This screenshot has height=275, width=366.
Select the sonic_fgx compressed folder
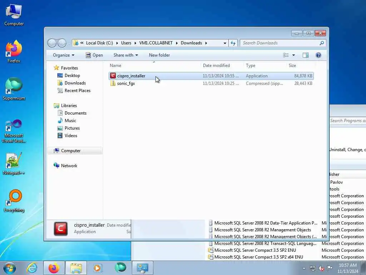pos(211,83)
